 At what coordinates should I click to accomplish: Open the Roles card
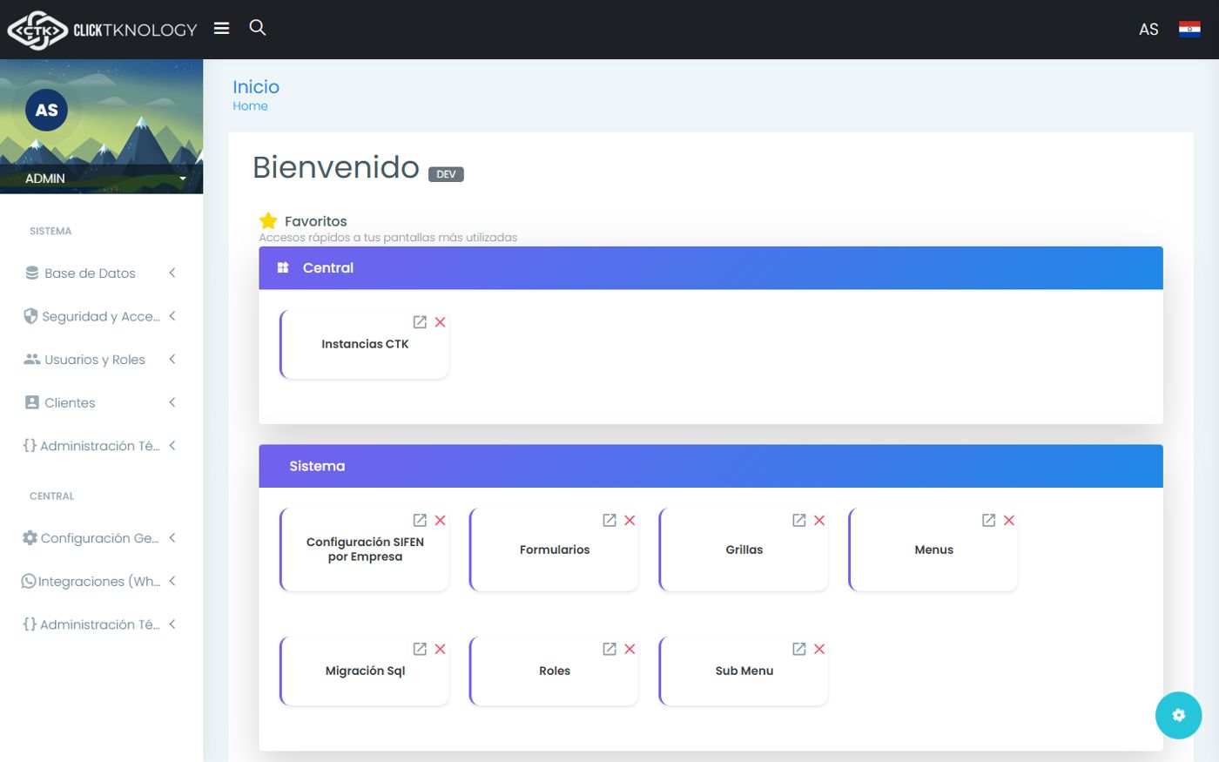[555, 671]
